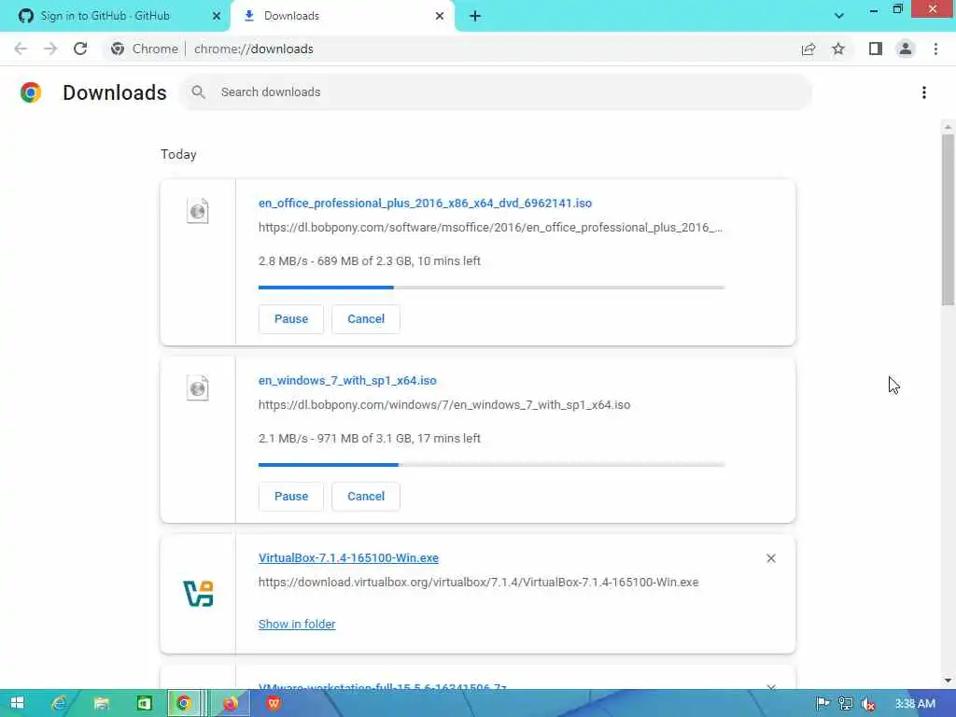
Task: Open VirtualBox-7.1.4-165100-Win.exe link
Action: 348,558
